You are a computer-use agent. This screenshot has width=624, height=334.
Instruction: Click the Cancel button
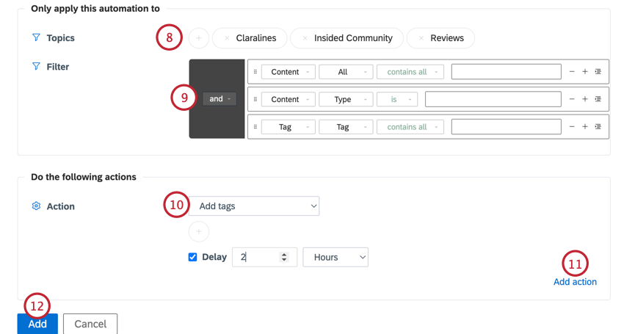[90, 324]
